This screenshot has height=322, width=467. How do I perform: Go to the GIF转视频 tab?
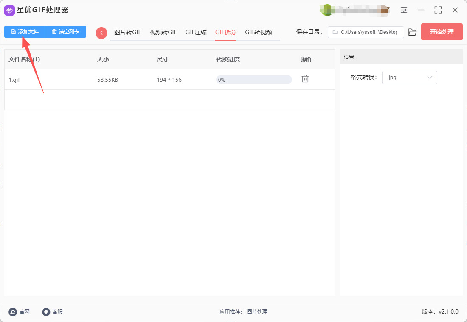tap(258, 32)
